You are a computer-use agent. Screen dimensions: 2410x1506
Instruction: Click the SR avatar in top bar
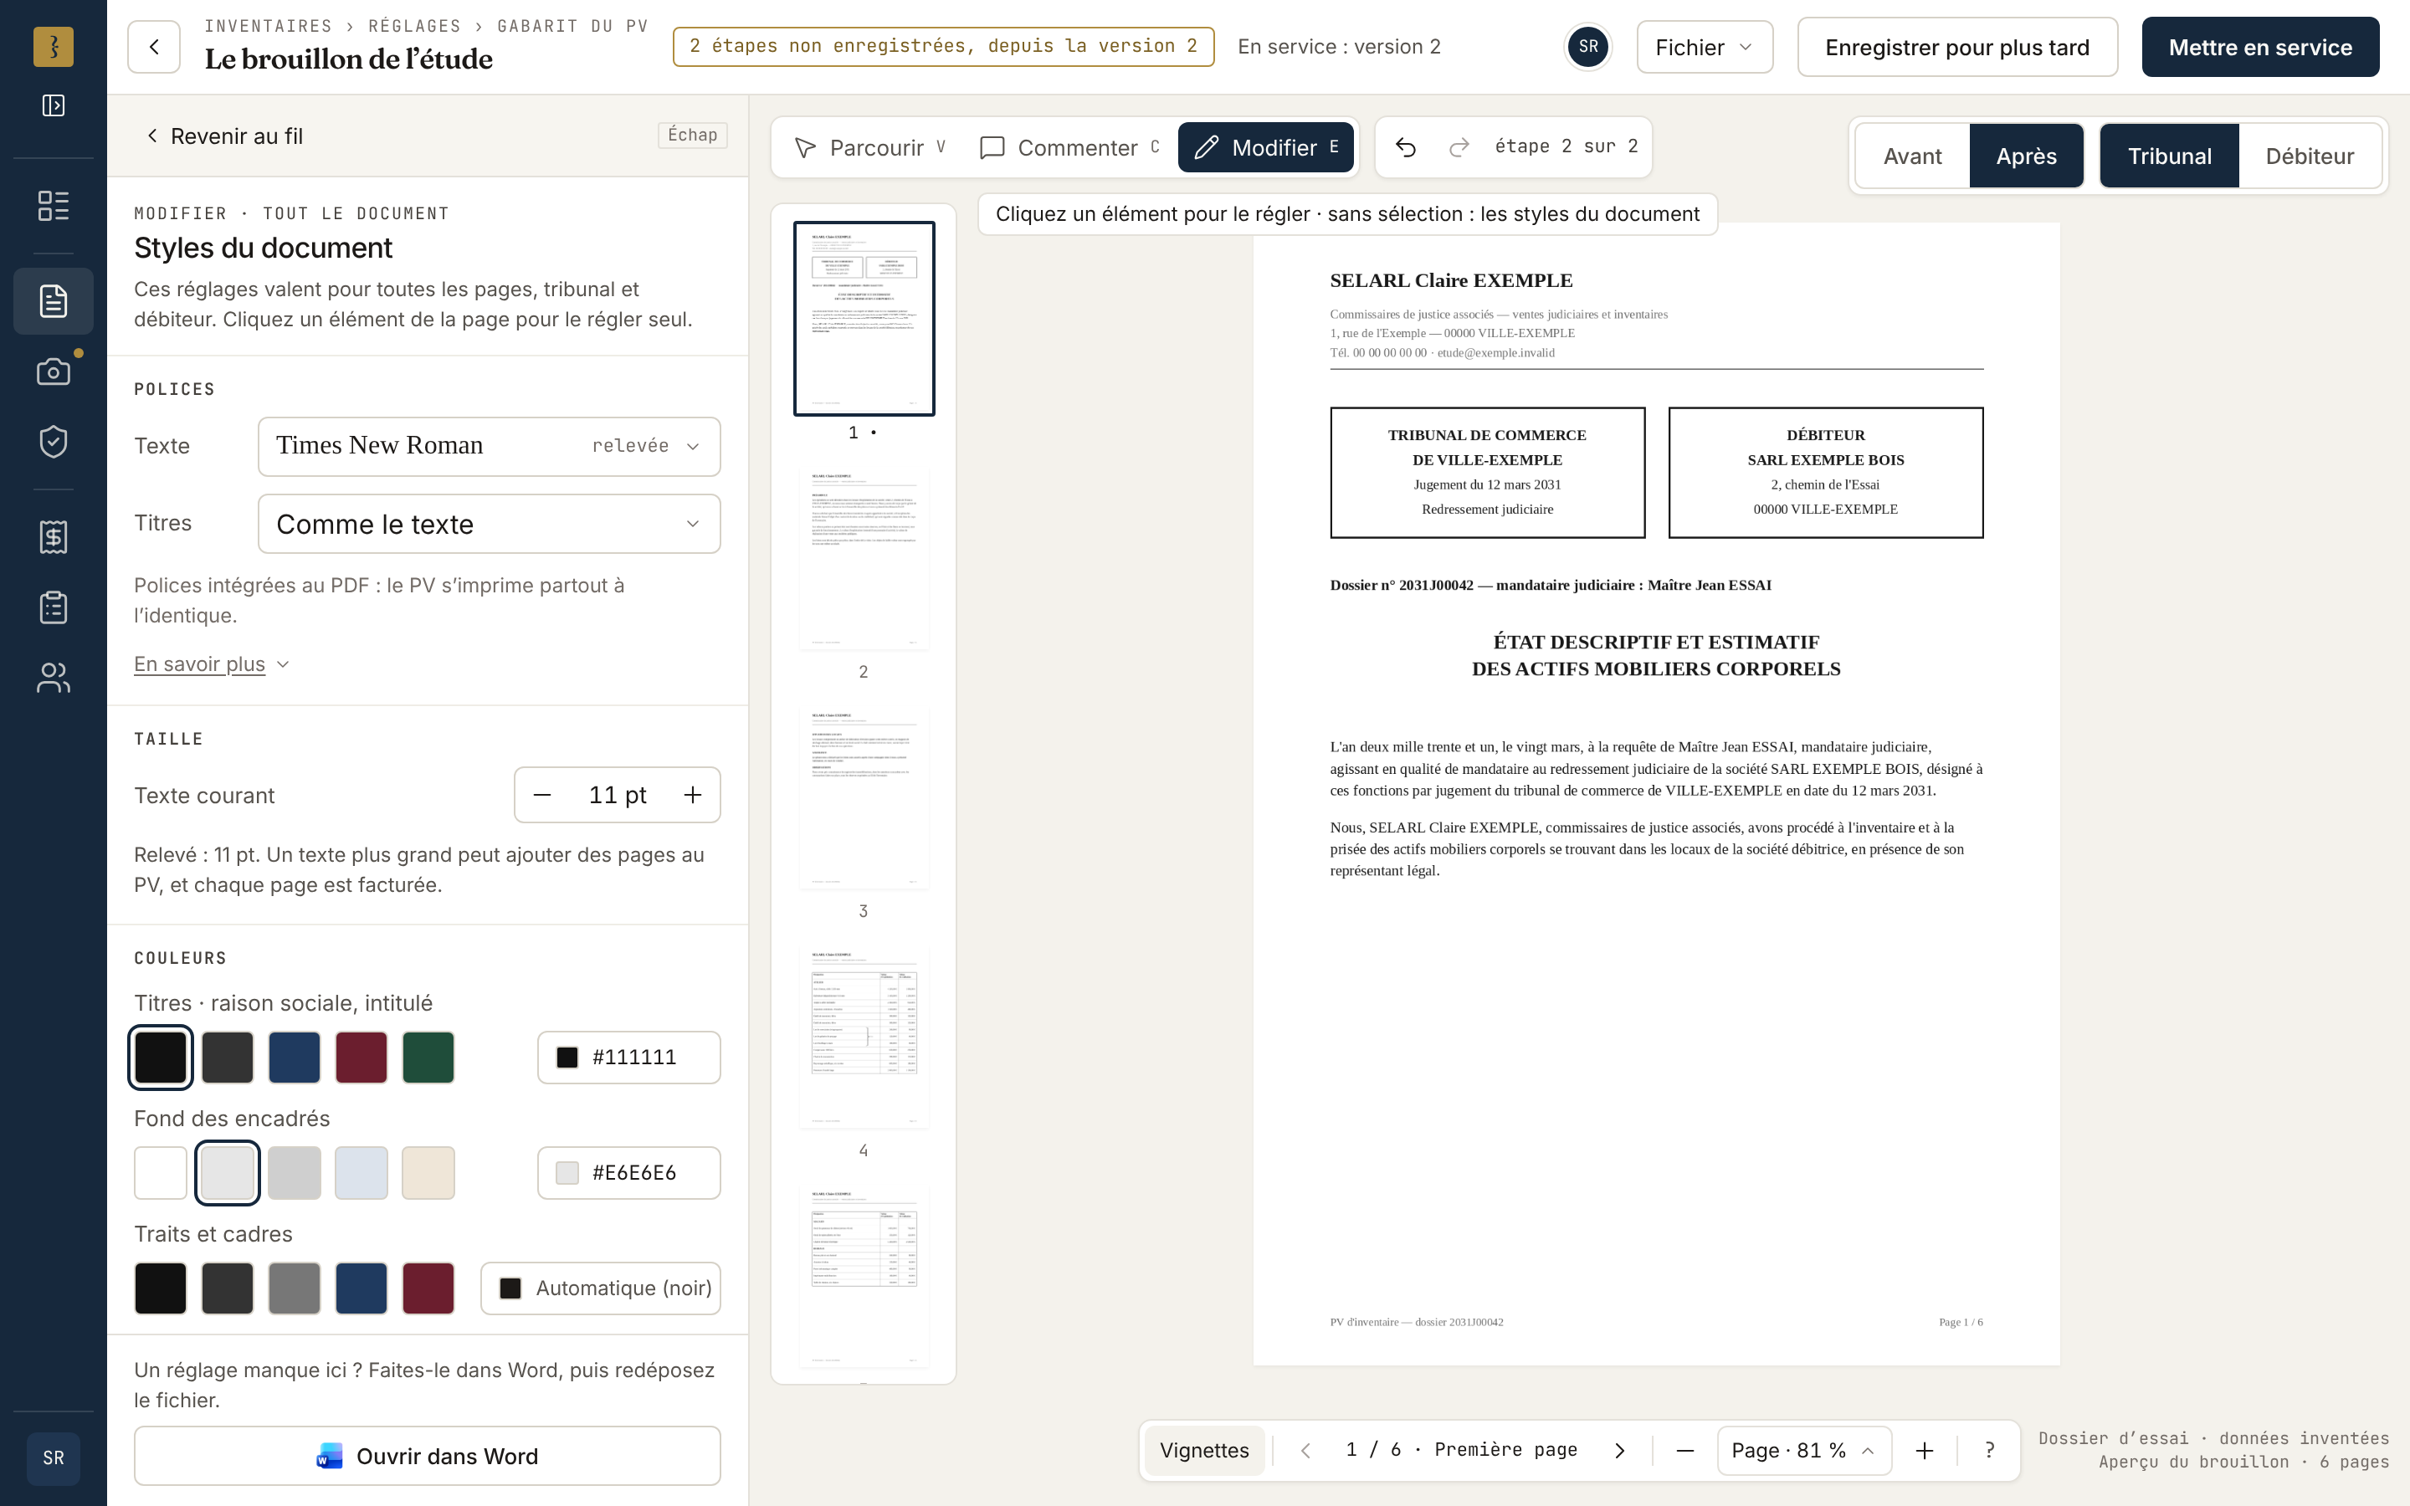pos(1588,47)
